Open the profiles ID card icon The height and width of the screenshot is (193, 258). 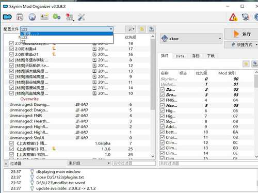click(44, 17)
